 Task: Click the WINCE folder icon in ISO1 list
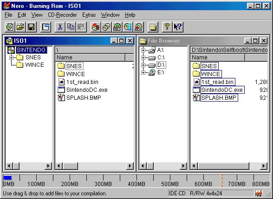pos(61,74)
